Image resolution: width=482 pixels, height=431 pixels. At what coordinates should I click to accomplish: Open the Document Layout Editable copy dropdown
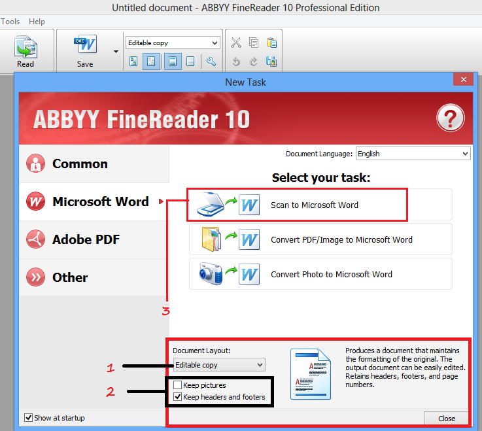(x=219, y=365)
